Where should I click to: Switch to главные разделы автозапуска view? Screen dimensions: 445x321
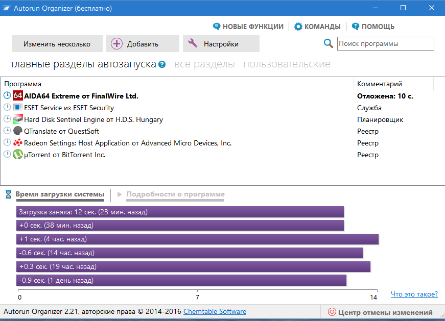(x=84, y=64)
